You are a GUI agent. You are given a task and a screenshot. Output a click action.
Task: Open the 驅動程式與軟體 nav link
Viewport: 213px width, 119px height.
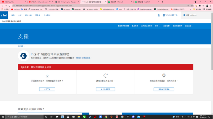tap(123, 26)
